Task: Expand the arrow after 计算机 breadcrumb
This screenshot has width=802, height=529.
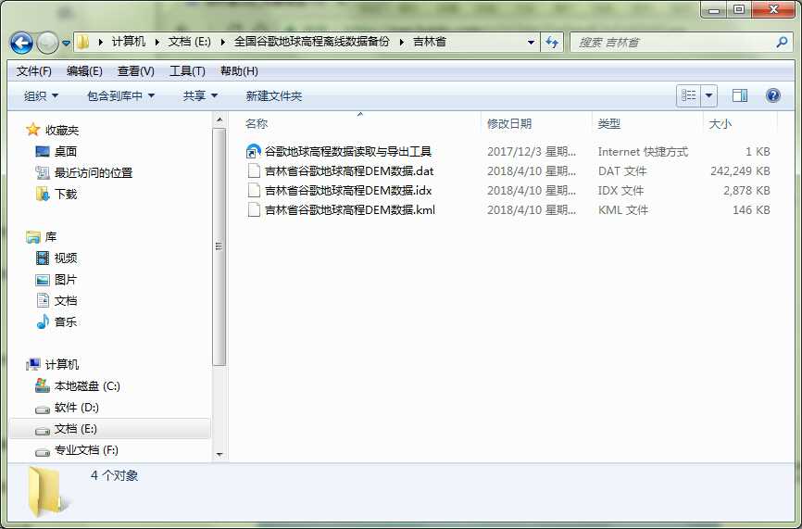Action: click(157, 42)
